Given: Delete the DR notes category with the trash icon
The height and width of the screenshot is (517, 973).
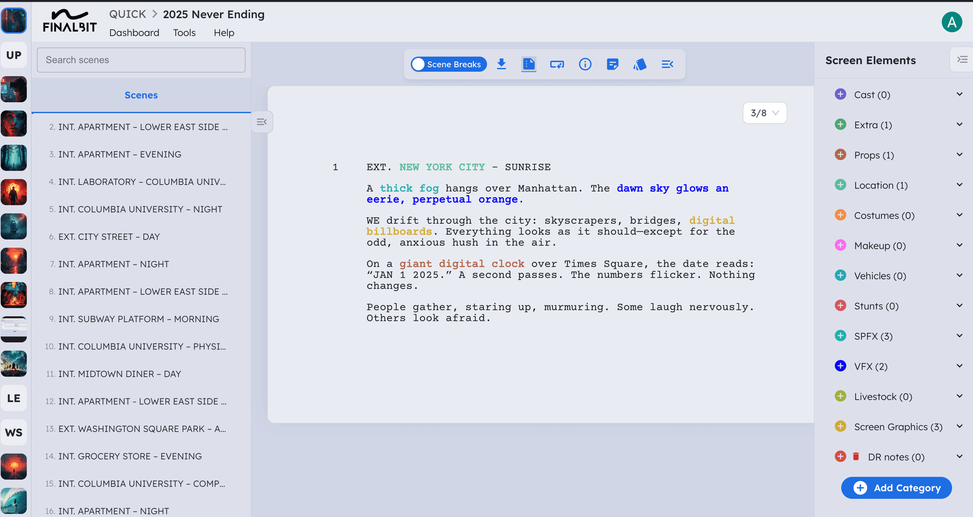Looking at the screenshot, I should (x=856, y=457).
